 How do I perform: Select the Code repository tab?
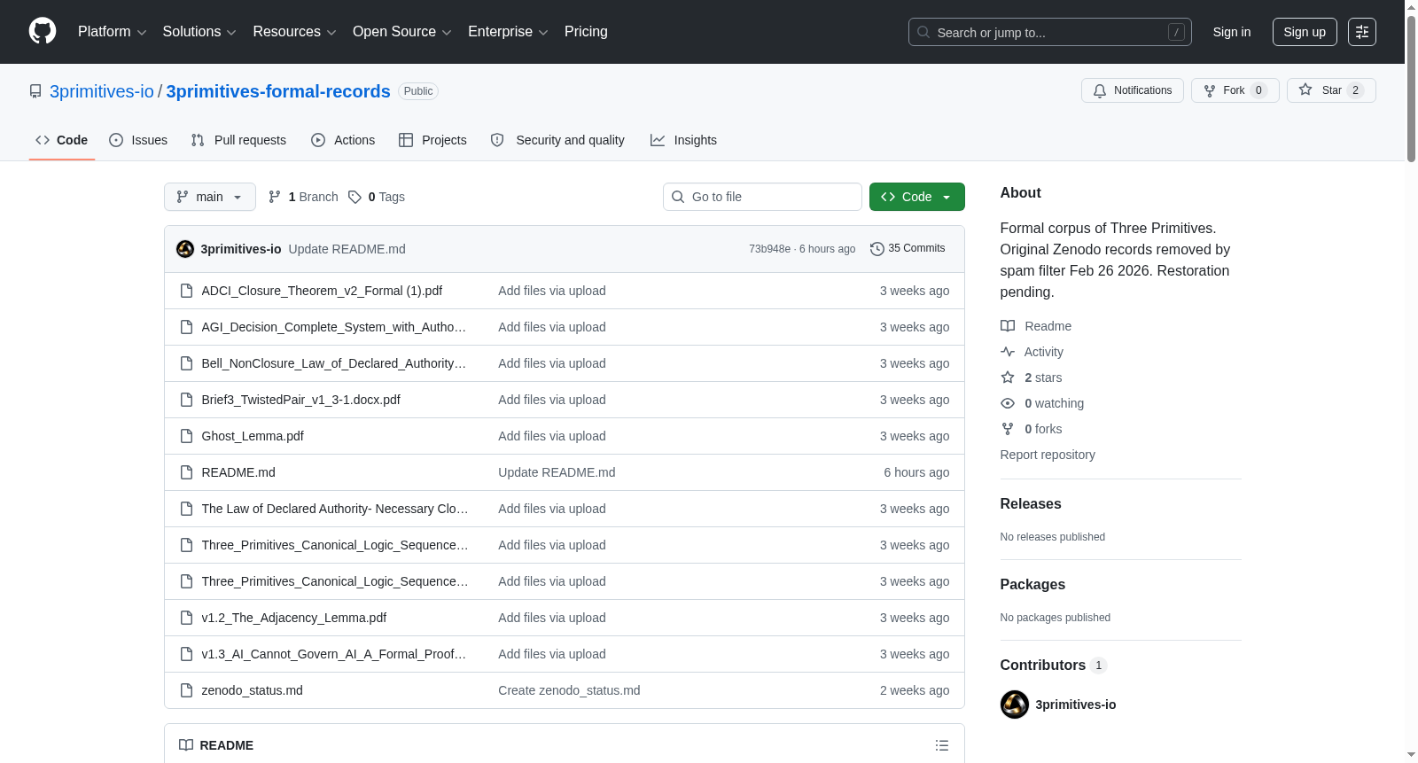62,140
